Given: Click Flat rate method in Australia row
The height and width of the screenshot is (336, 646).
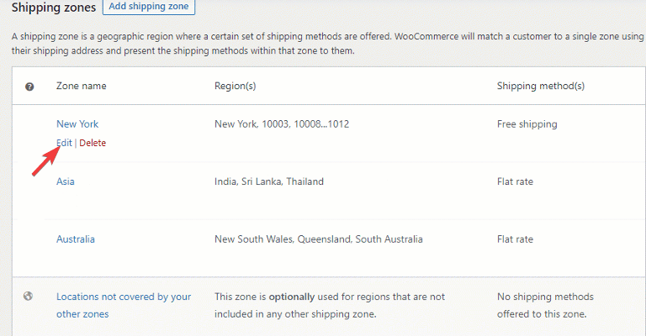Looking at the screenshot, I should 515,239.
